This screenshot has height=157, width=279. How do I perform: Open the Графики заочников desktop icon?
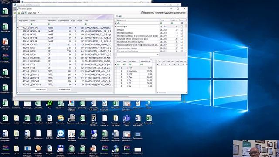71,135
